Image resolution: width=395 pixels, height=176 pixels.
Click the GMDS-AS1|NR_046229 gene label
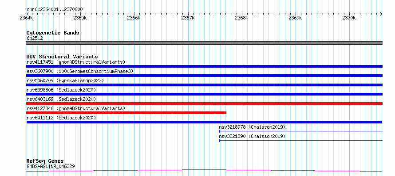click(x=51, y=166)
